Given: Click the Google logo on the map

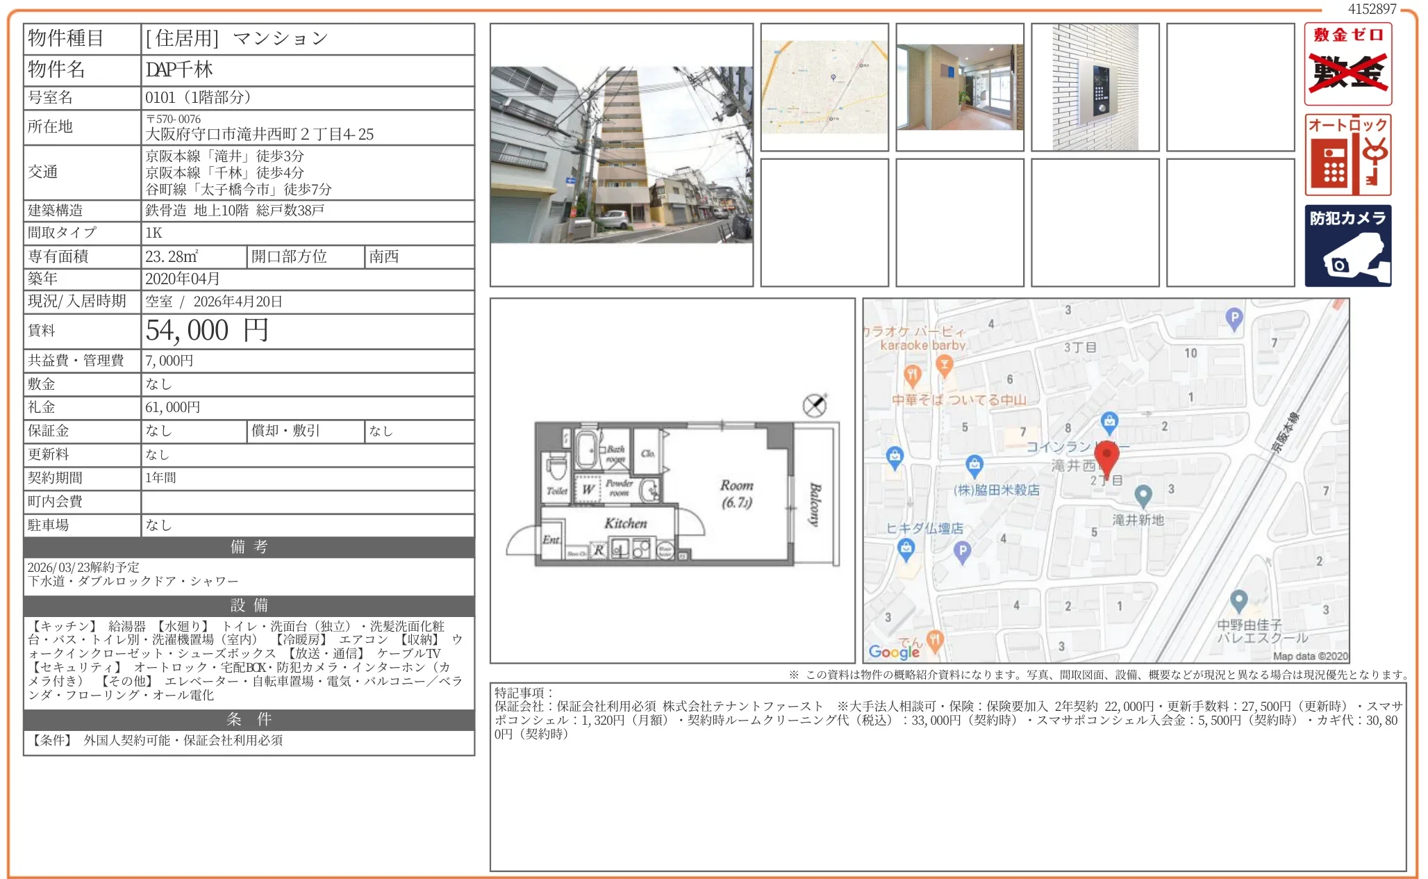Looking at the screenshot, I should (893, 651).
